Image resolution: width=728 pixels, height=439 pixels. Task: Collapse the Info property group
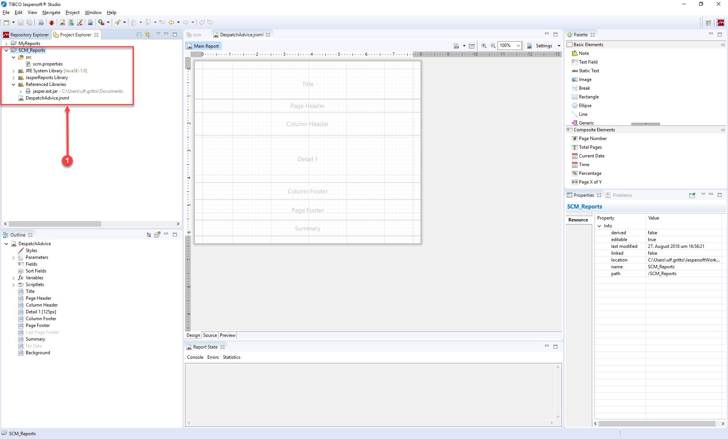point(599,226)
